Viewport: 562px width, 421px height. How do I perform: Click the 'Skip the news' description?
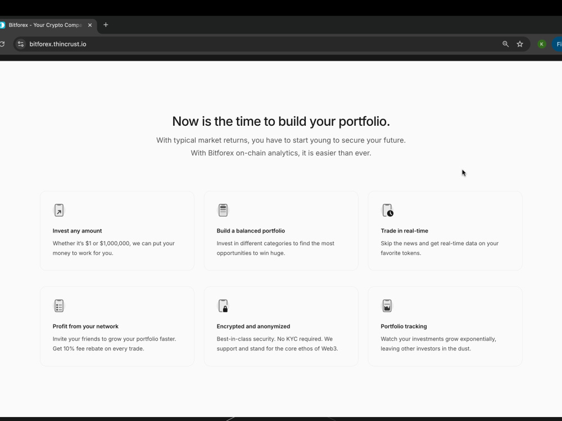point(439,248)
